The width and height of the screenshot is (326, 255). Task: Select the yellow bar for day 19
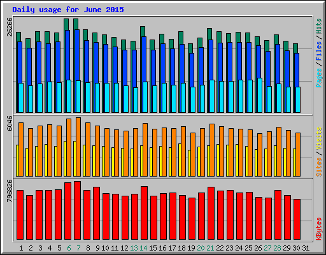point(189,163)
